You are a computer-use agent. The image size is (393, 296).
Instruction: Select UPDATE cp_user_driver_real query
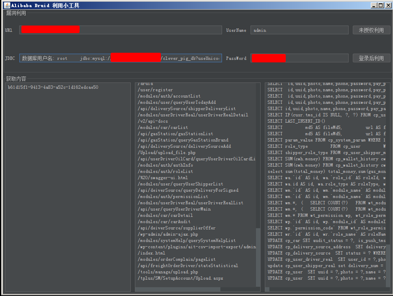point(326,259)
